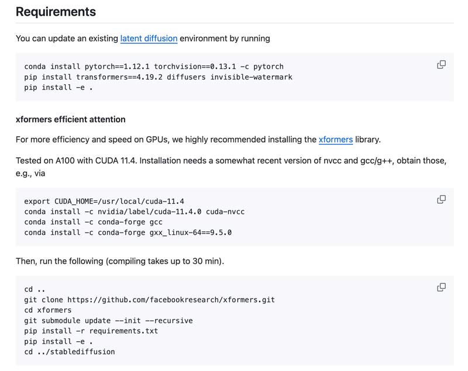Copy the git clone xformers code block
The width and height of the screenshot is (468, 371).
pos(441,287)
